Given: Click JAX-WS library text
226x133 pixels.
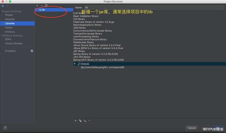Looking at the screenshot, I should pyautogui.click(x=82, y=57).
